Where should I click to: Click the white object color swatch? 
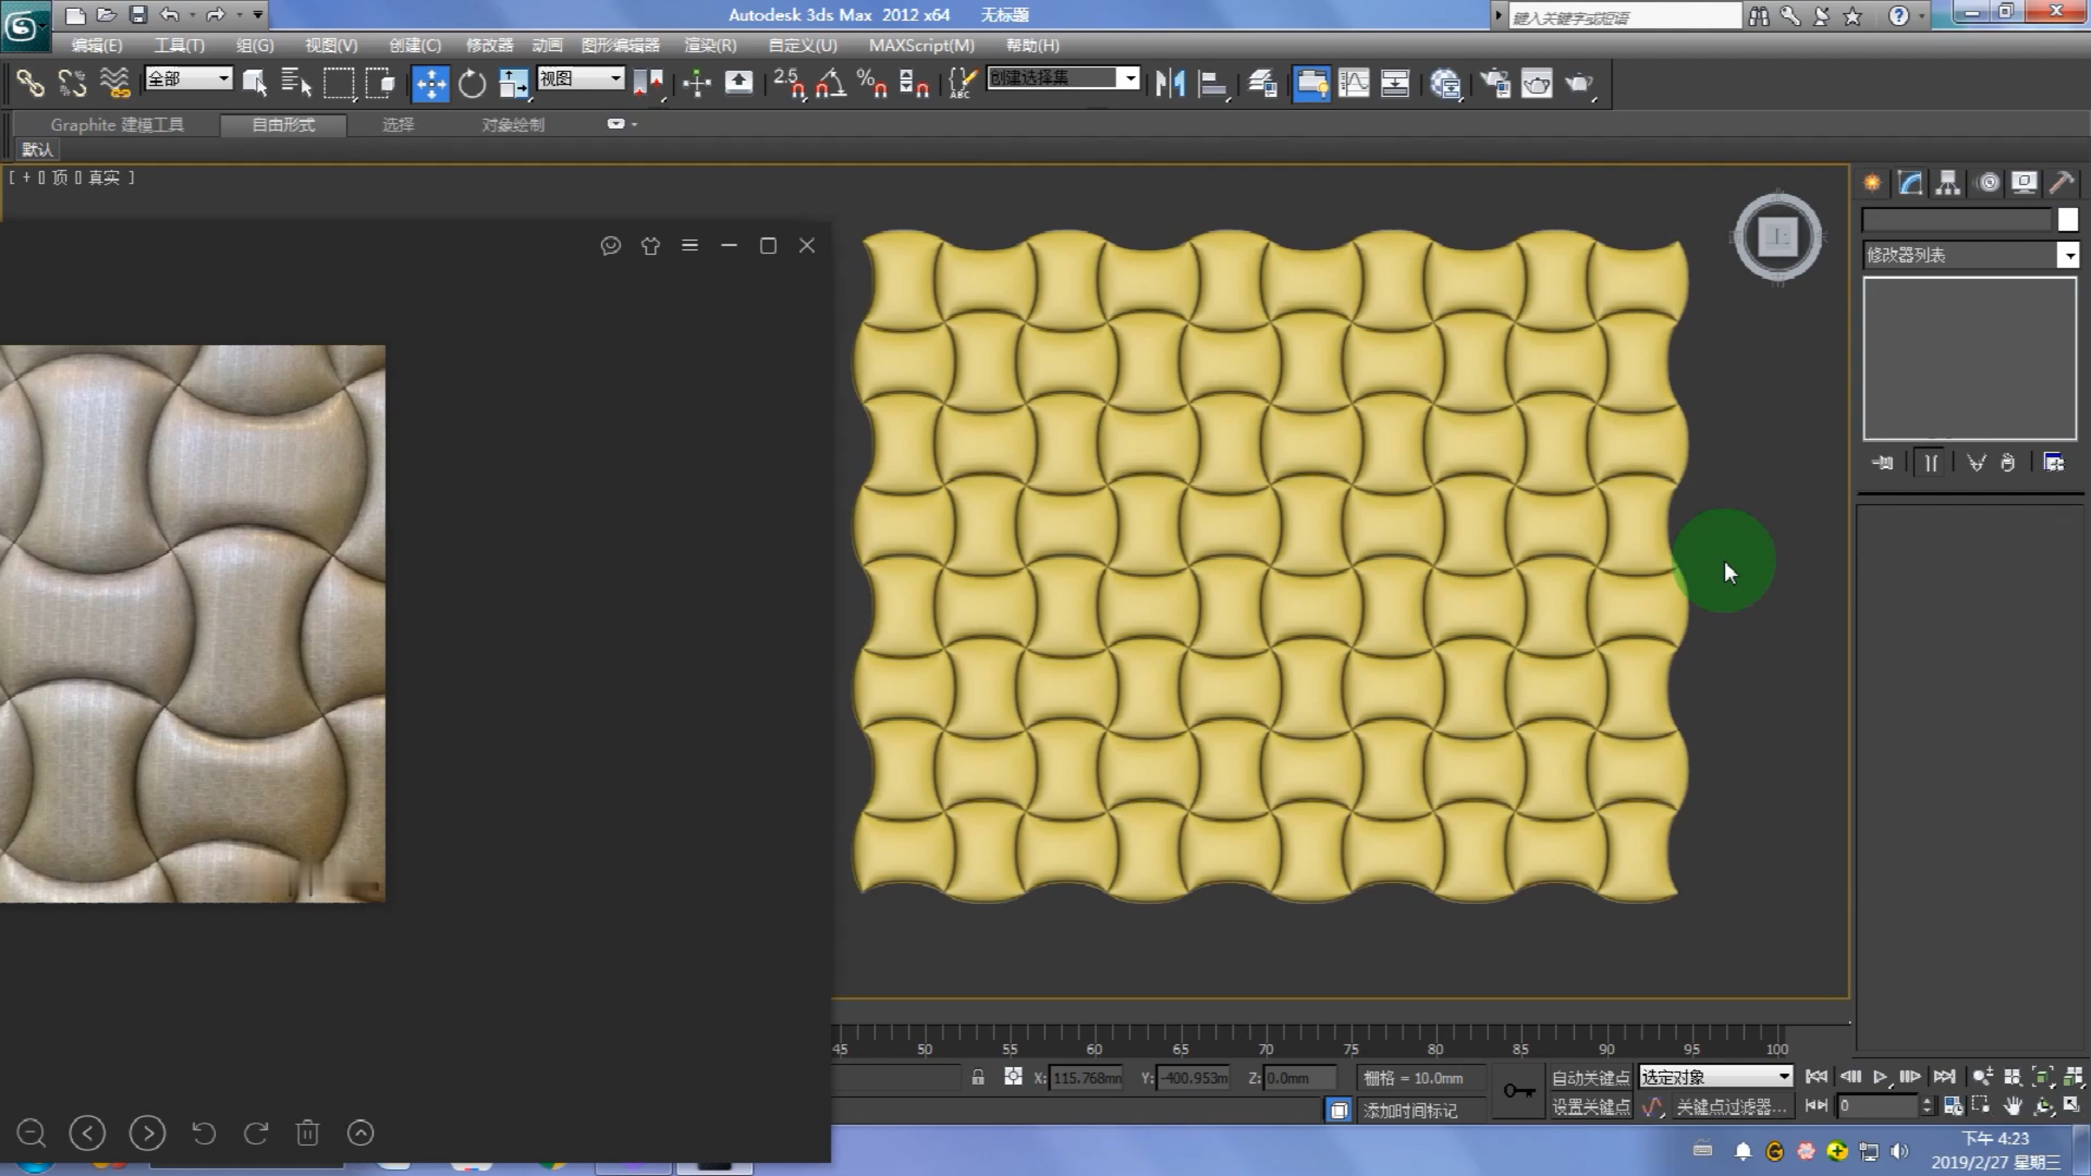click(2067, 220)
